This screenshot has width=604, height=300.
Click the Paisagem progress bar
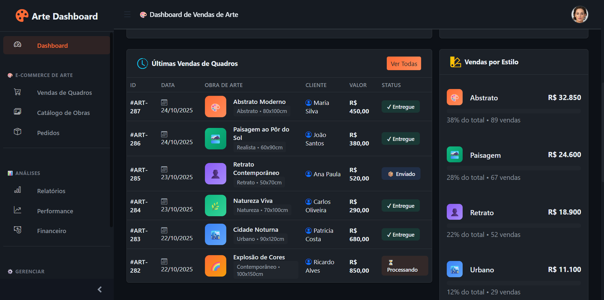(x=514, y=169)
